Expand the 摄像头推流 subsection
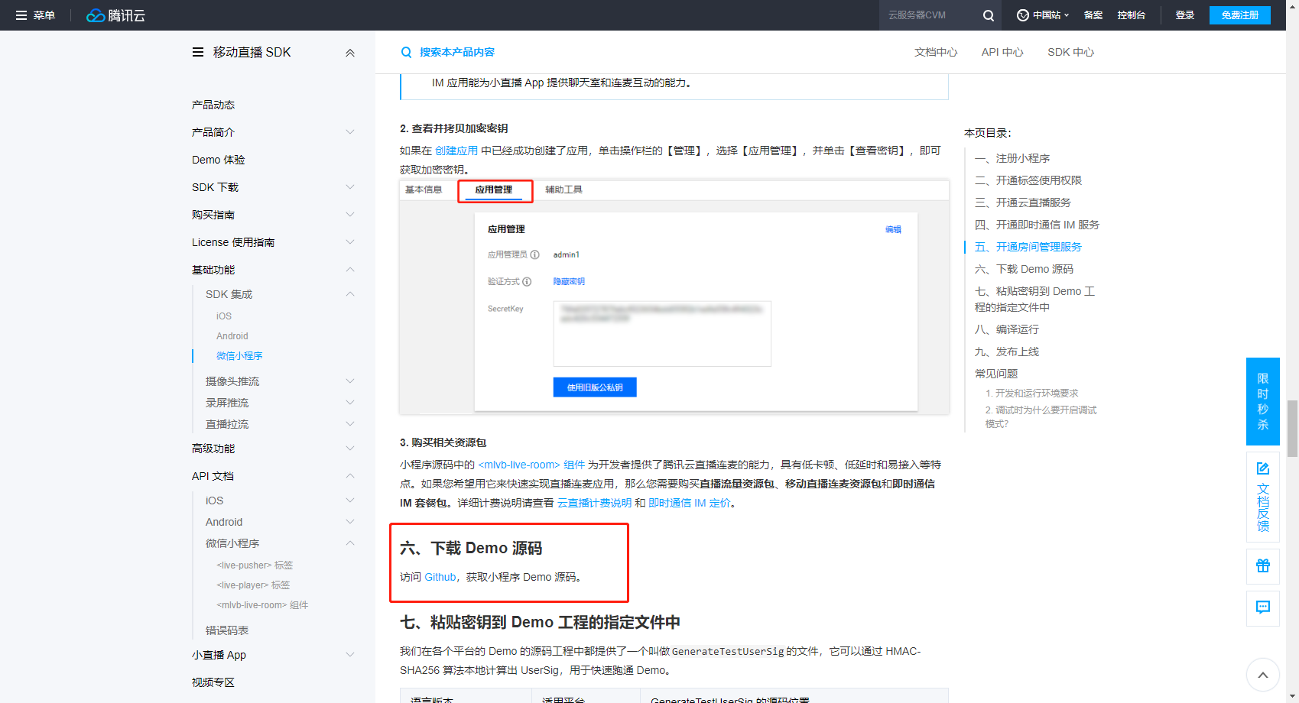The width and height of the screenshot is (1299, 703). pos(350,381)
